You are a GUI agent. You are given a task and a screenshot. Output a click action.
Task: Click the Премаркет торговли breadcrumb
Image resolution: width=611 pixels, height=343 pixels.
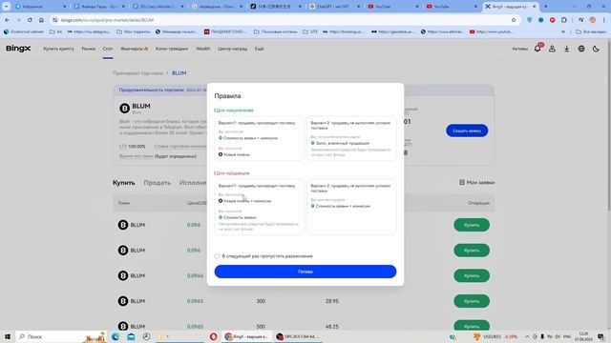pos(137,73)
